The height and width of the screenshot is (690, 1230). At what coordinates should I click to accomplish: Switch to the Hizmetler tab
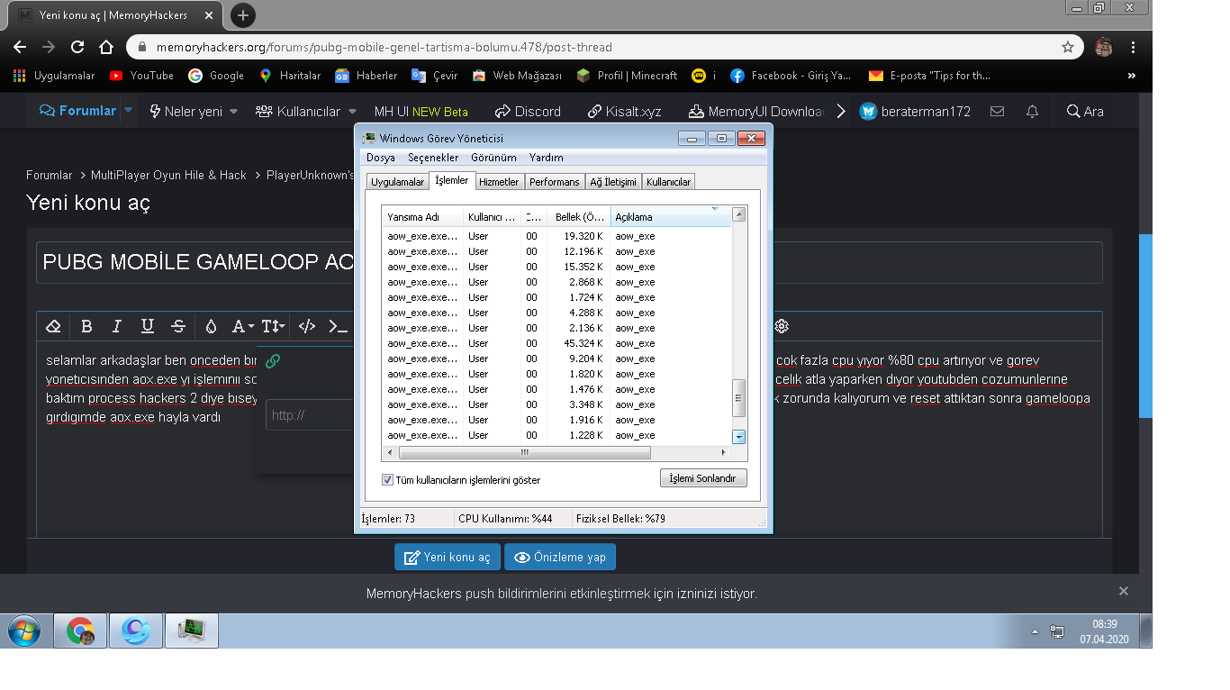(x=499, y=182)
